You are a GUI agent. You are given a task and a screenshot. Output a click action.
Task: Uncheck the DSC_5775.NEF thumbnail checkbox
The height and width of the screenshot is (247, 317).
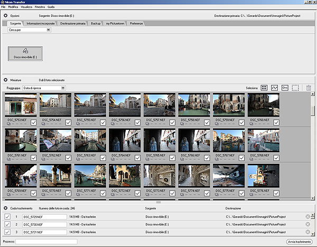click(x=241, y=193)
